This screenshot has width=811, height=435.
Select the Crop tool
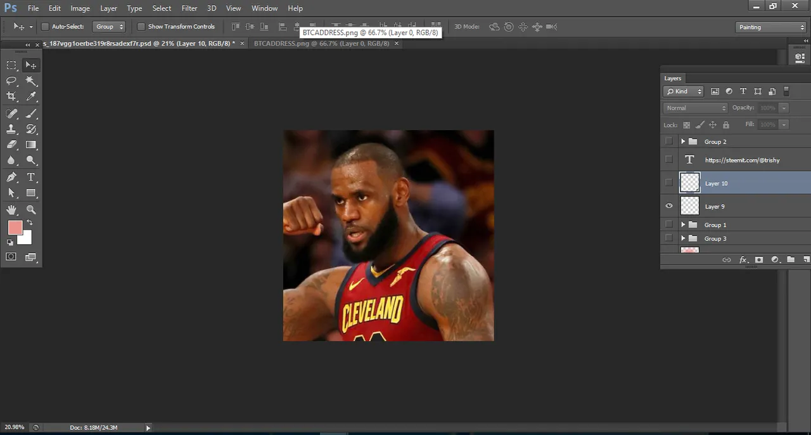11,96
